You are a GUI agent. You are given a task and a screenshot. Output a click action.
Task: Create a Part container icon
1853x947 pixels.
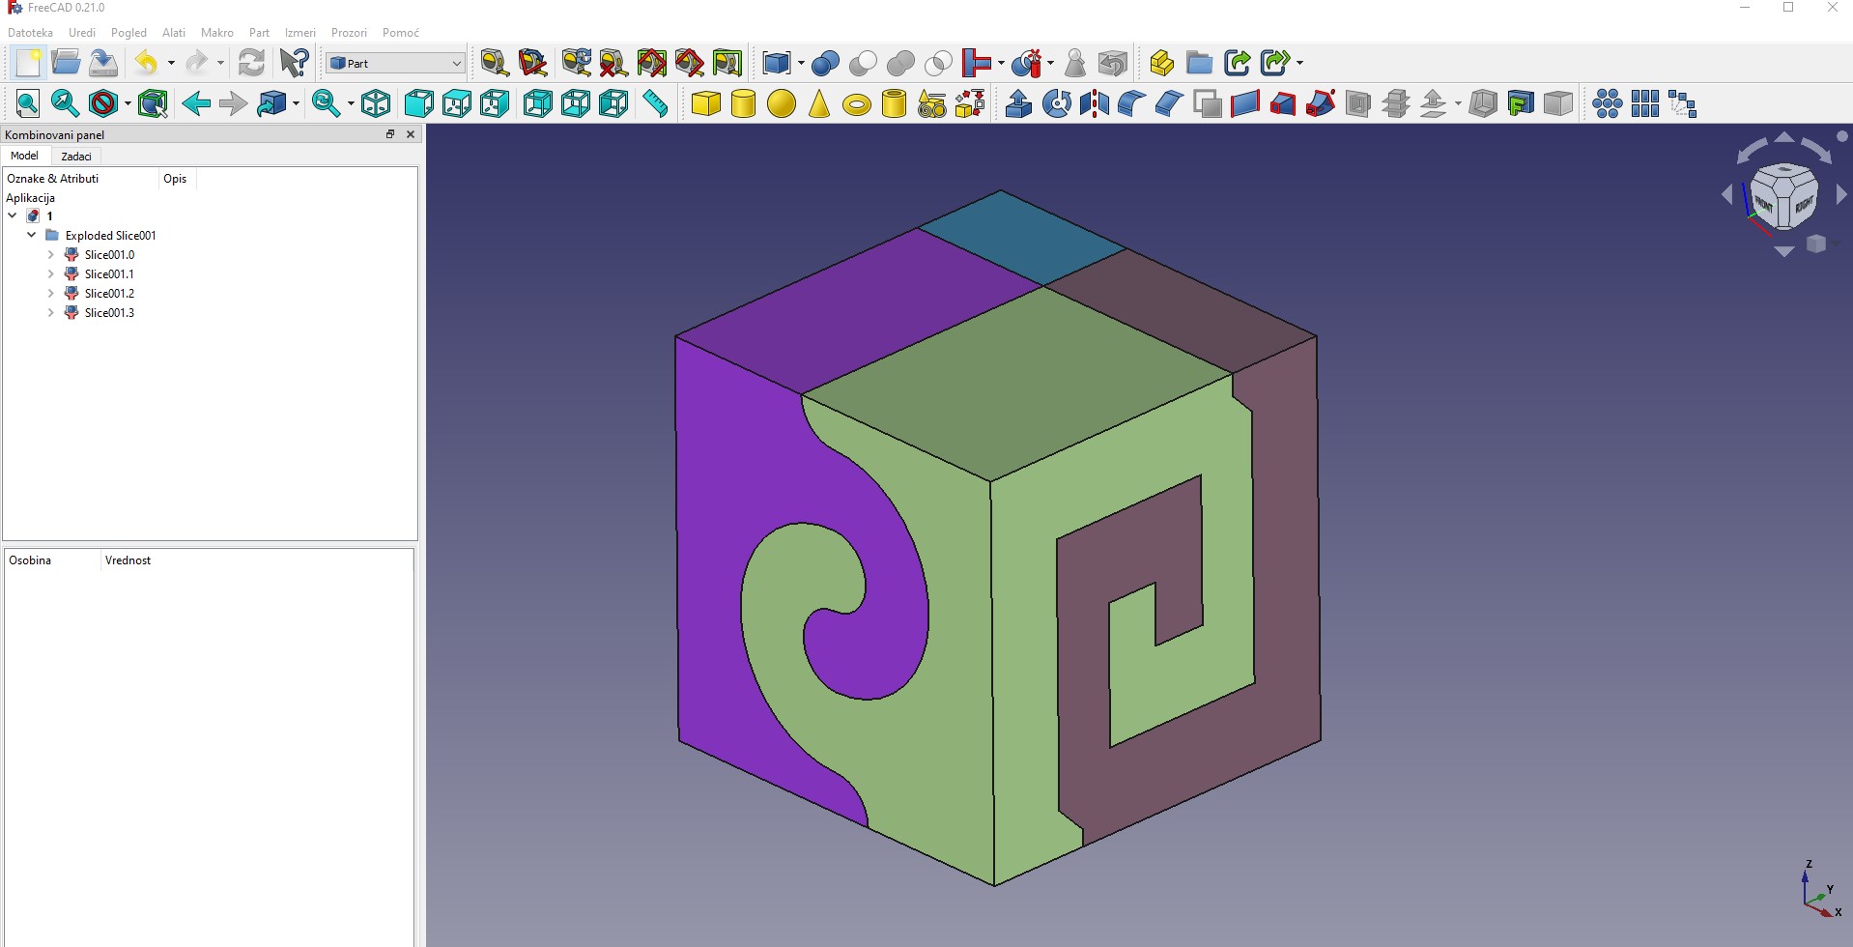pos(1161,63)
